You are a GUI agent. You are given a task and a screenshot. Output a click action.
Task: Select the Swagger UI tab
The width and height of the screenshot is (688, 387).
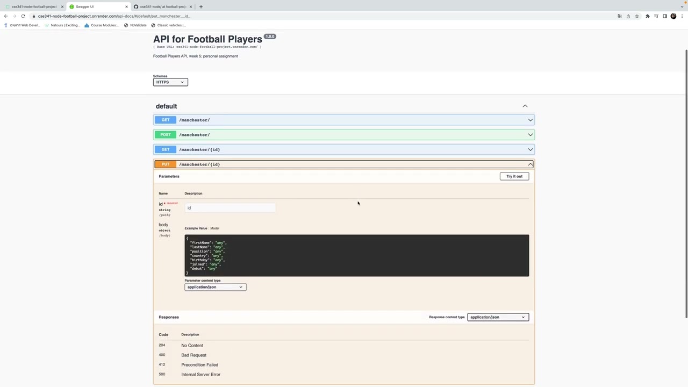[x=98, y=6]
